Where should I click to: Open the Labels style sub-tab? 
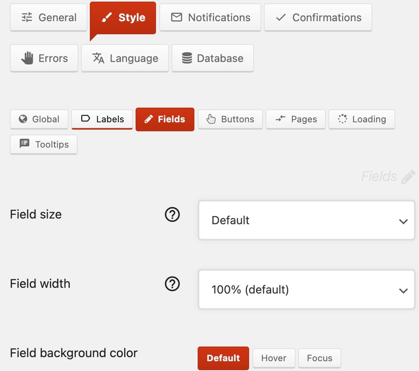(x=102, y=119)
